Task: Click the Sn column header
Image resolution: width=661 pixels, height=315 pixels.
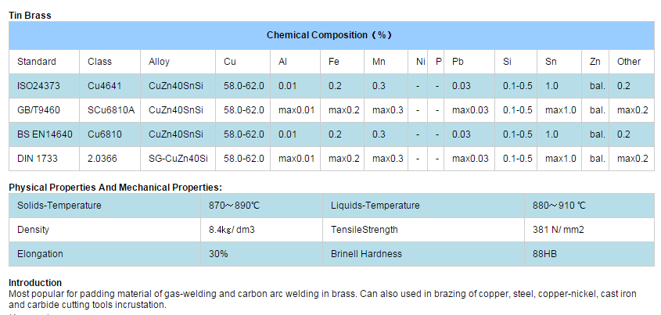Action: pos(551,62)
